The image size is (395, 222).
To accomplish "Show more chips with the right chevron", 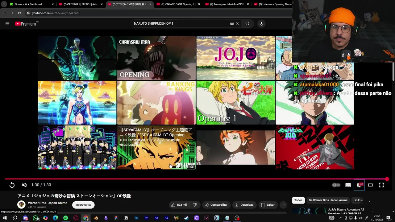I will 369,201.
